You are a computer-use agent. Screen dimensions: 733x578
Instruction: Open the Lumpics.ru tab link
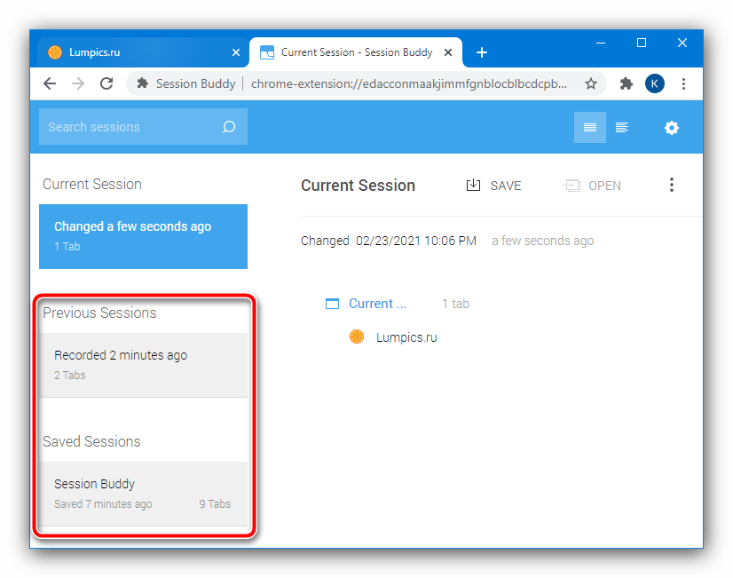406,337
